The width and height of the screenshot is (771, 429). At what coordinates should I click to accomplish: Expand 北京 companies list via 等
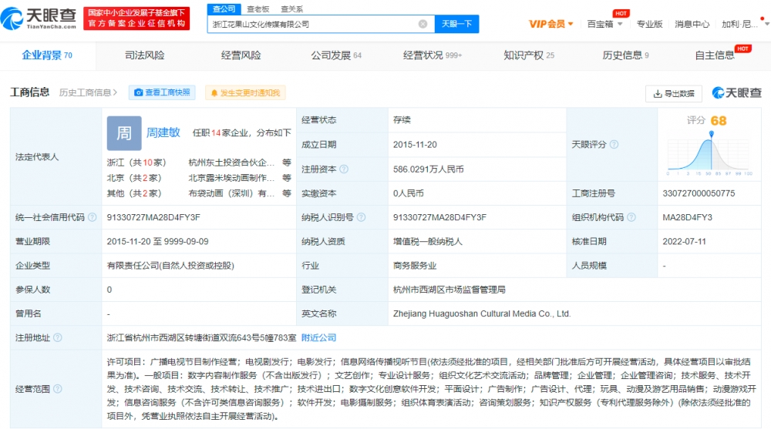pos(286,177)
